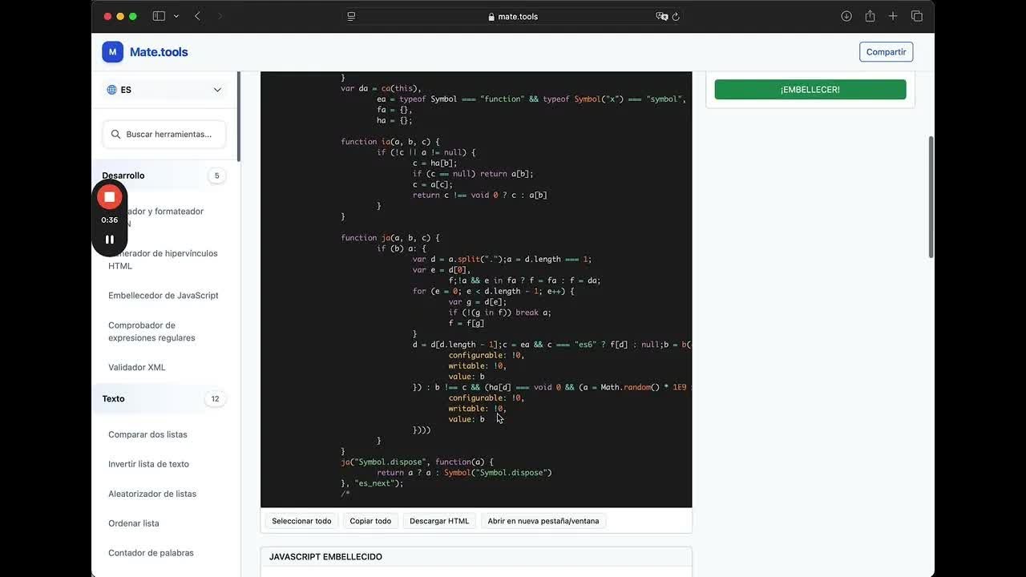Open Invertir lista de texto

(x=149, y=464)
